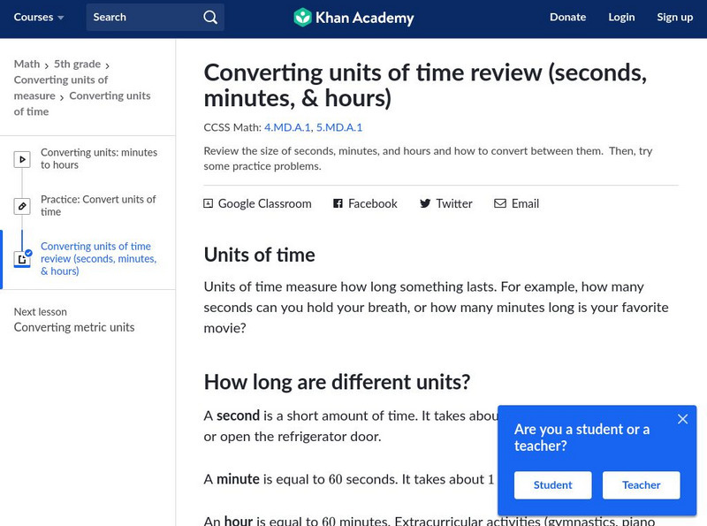Screen dimensions: 707x526
Task: Click the video play icon for Converting units: minutes to hours
Action: point(22,159)
